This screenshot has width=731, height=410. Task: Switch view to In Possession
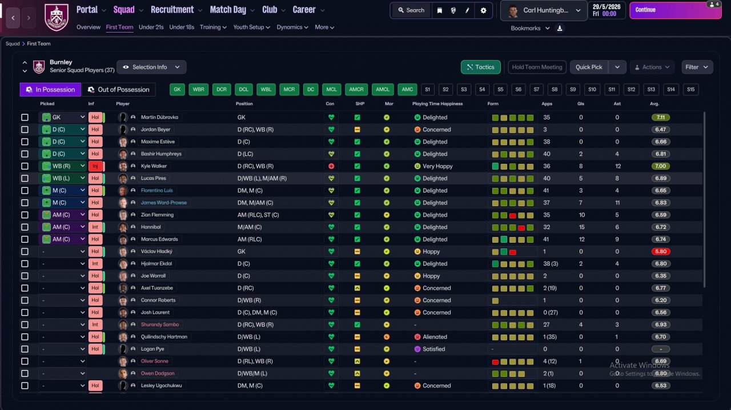coord(50,90)
